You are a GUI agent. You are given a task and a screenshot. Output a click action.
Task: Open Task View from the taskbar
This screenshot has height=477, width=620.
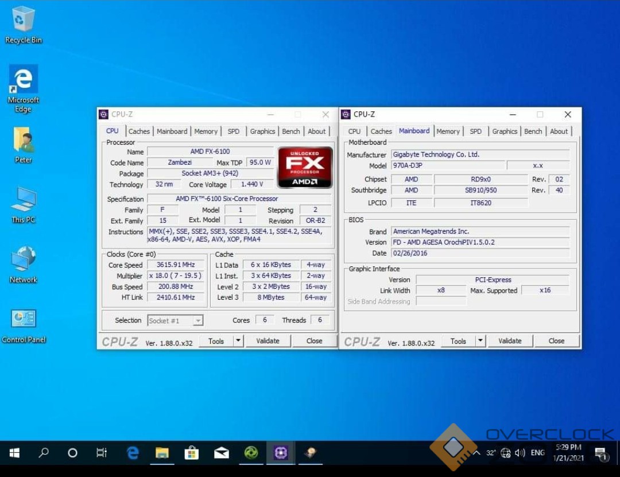coord(102,453)
